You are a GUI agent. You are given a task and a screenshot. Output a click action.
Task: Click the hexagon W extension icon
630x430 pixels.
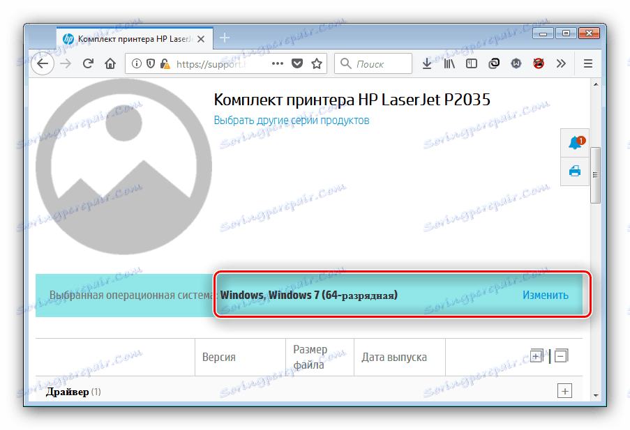[516, 63]
